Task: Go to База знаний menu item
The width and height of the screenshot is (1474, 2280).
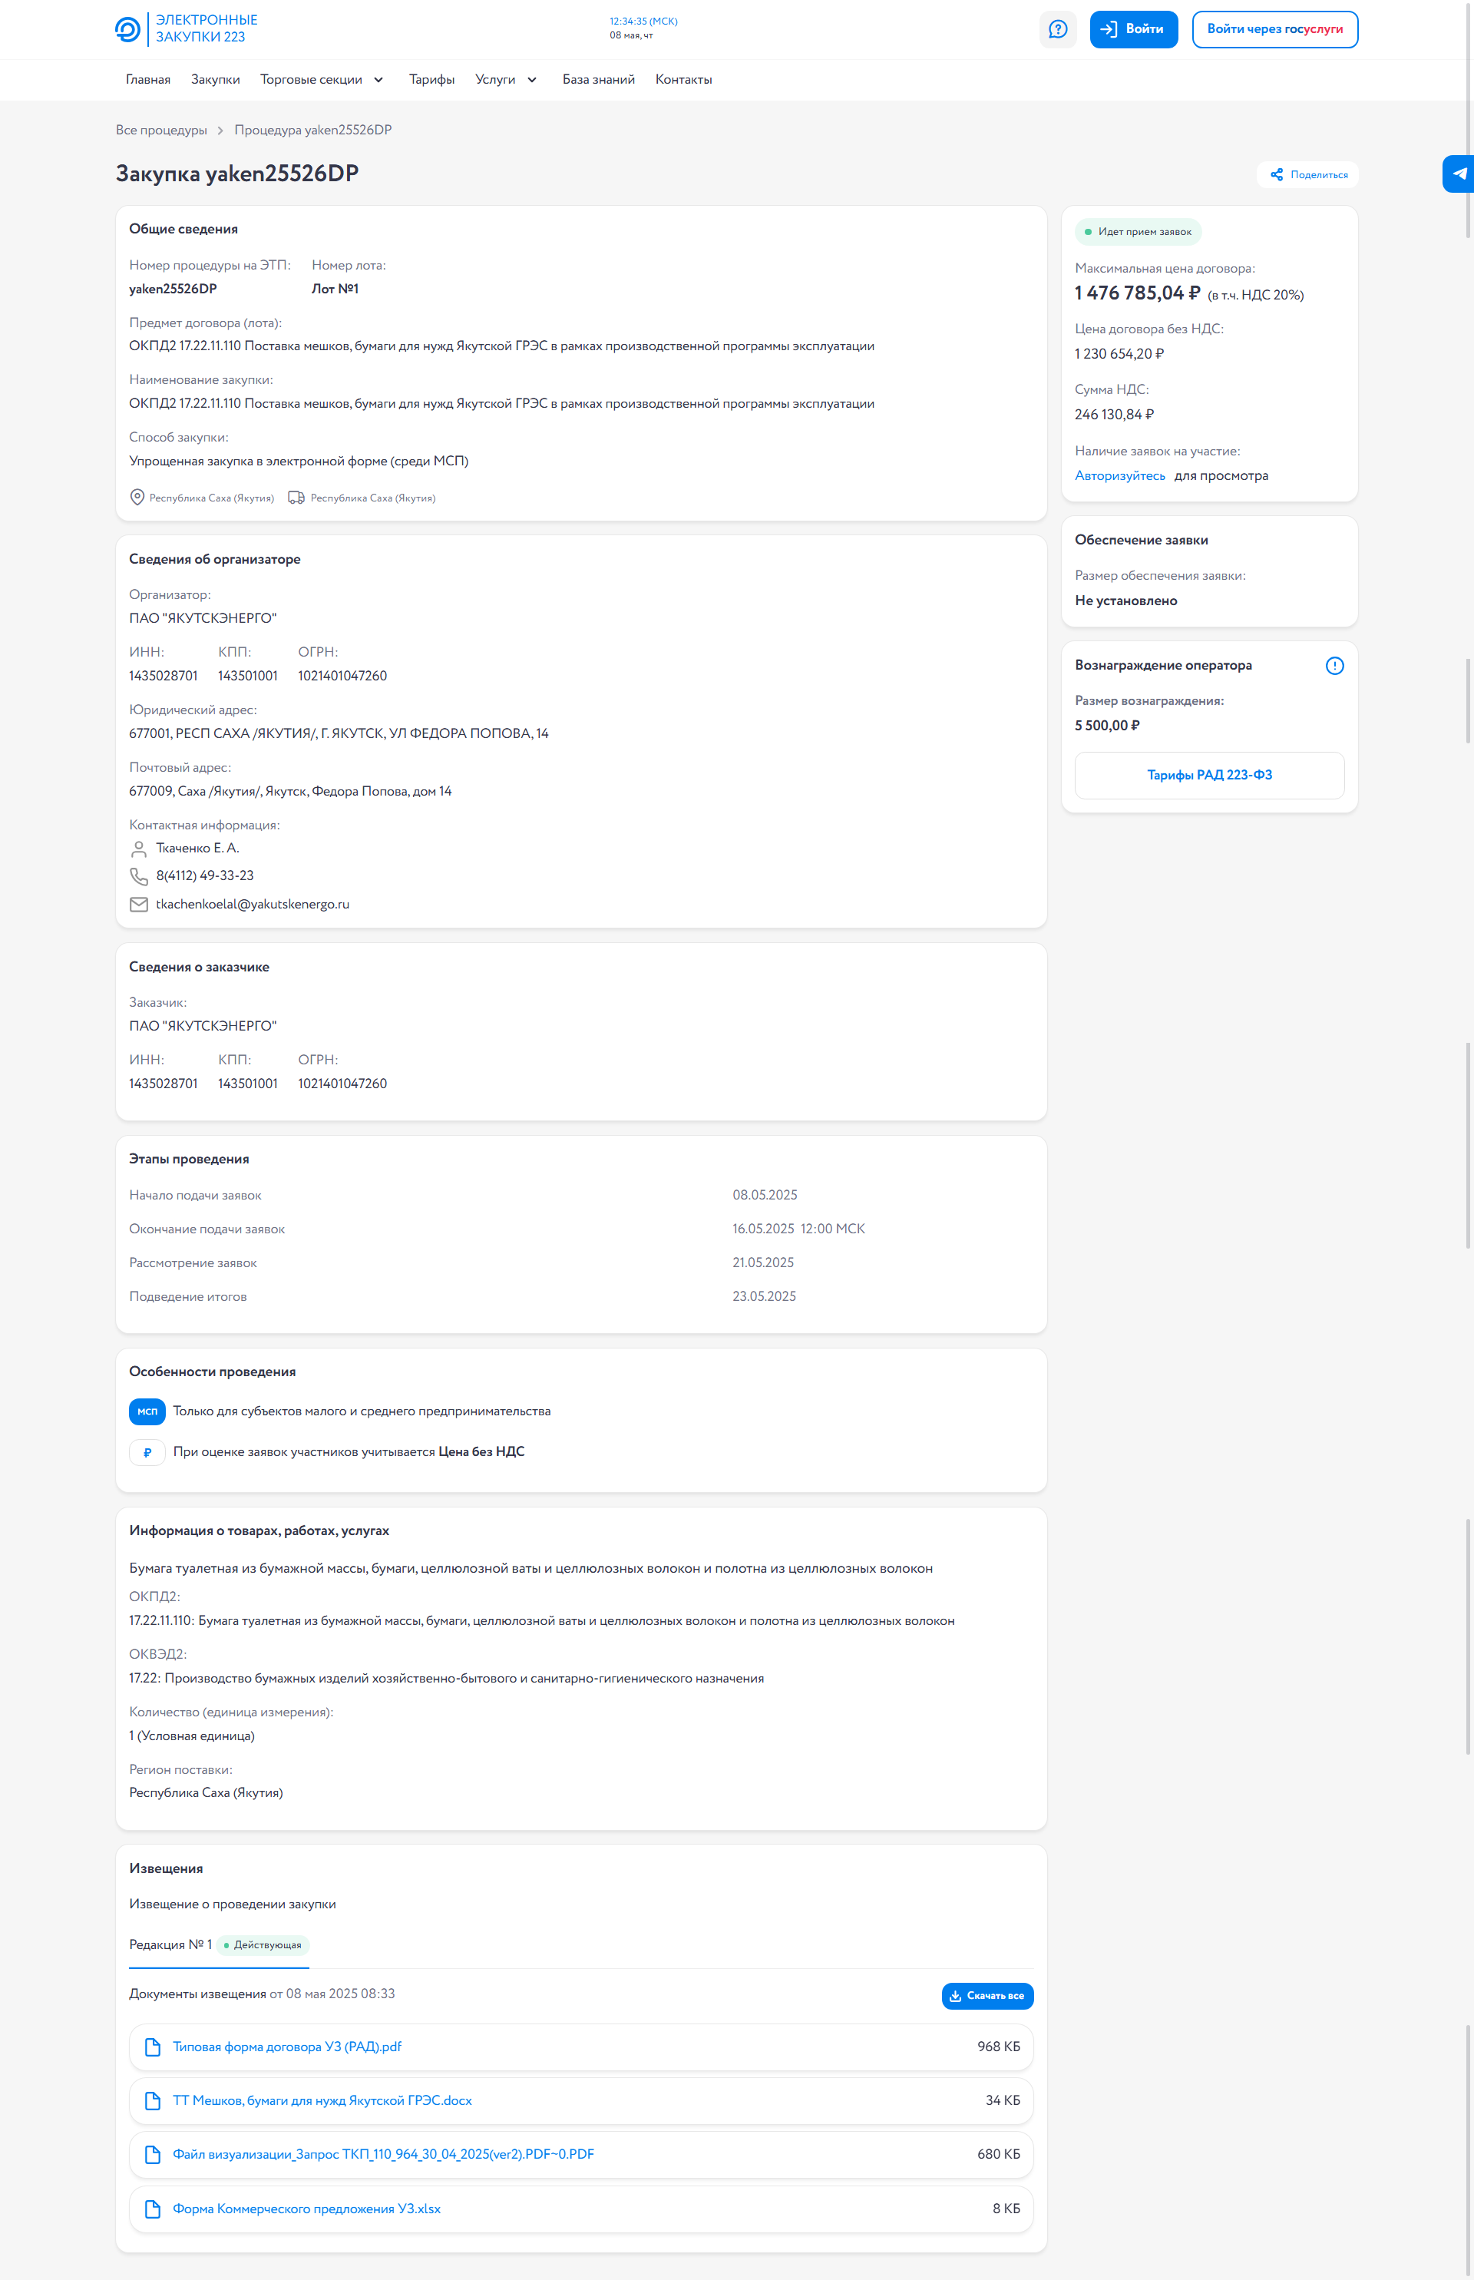Action: coord(598,79)
